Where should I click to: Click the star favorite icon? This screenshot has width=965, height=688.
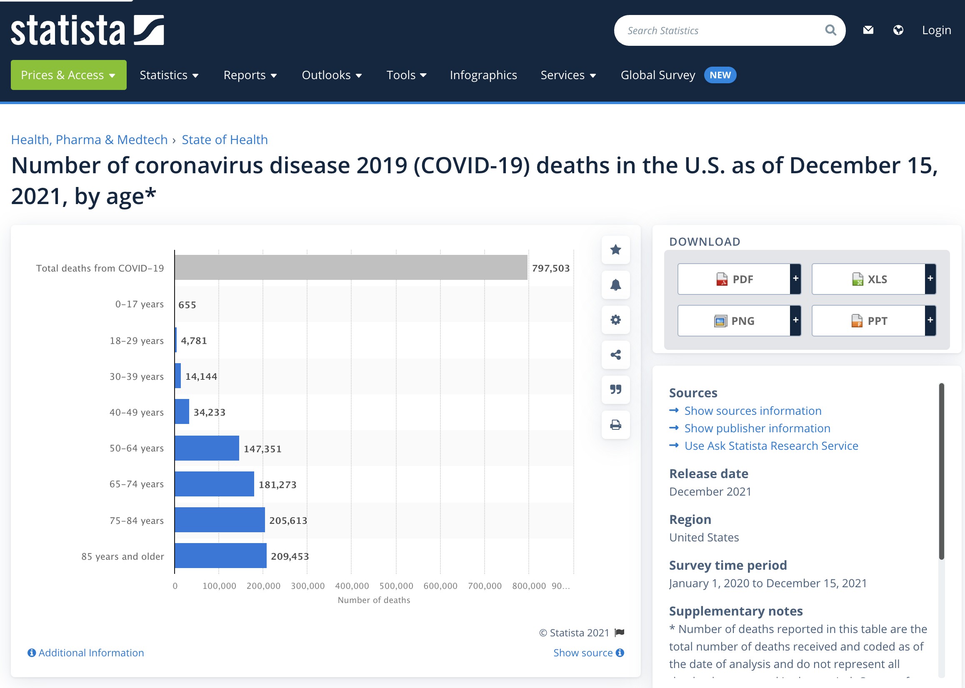pos(615,249)
